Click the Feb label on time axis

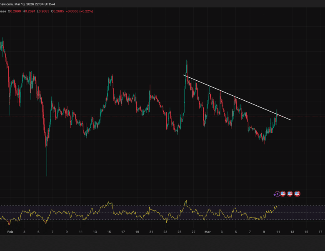(10, 231)
